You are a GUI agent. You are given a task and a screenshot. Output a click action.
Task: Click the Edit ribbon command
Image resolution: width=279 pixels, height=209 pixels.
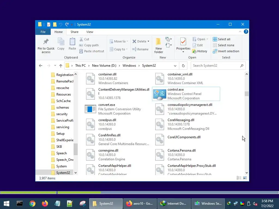tap(198, 45)
